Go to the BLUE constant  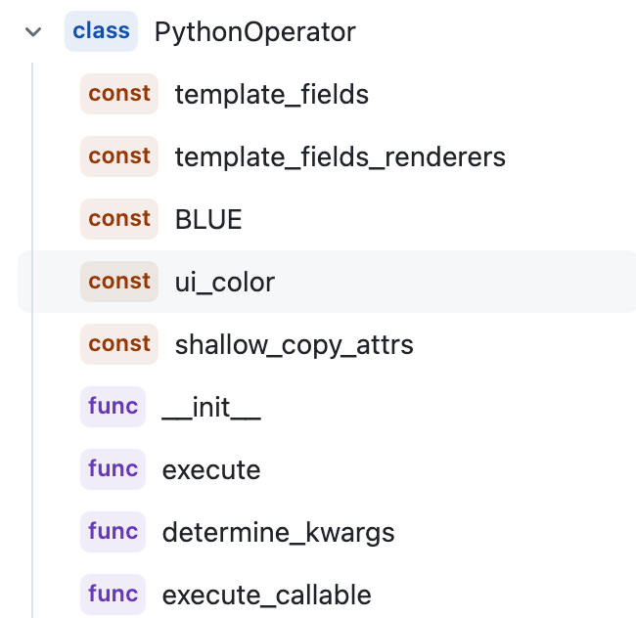pos(208,219)
